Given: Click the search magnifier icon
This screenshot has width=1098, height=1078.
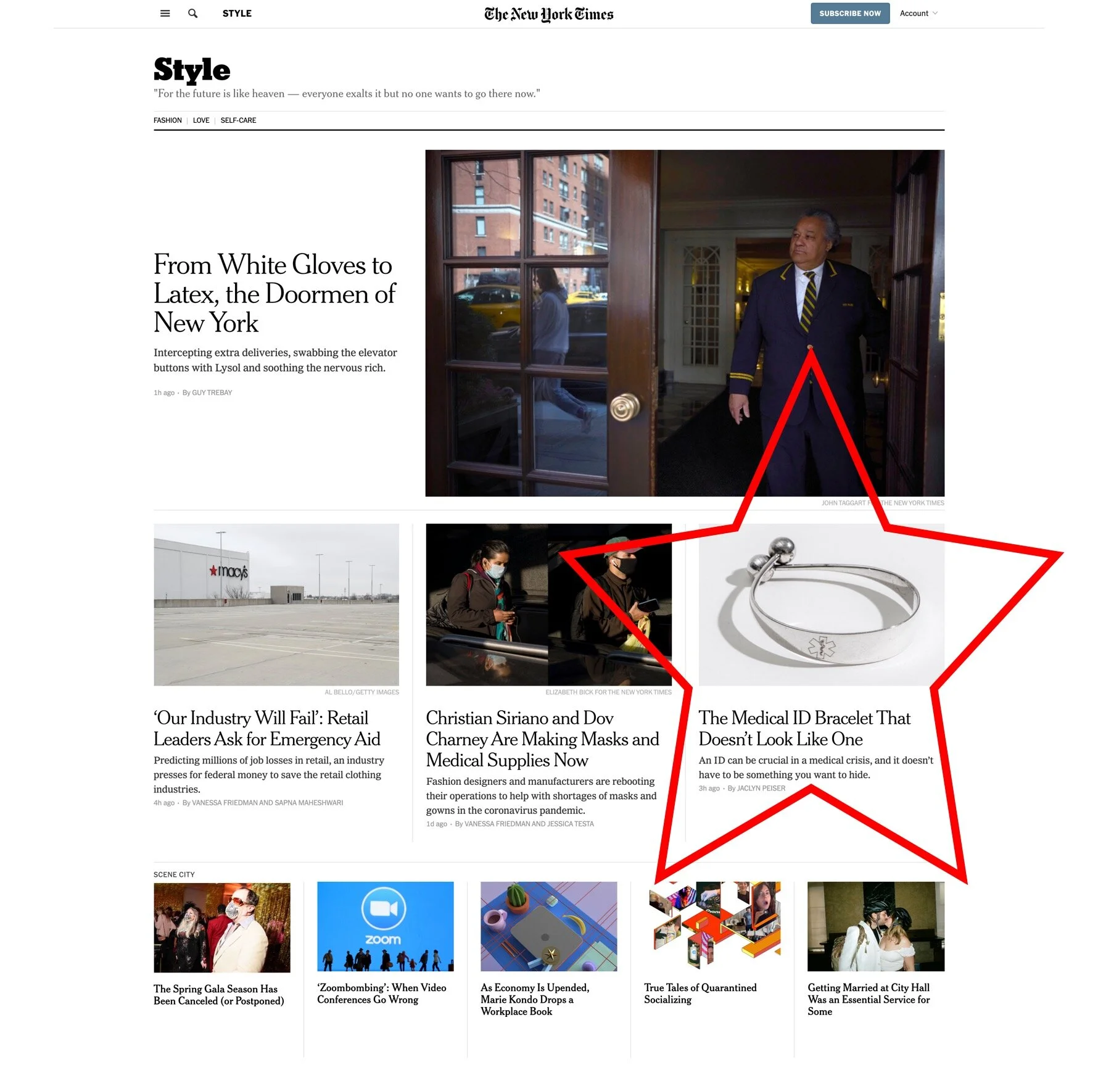Looking at the screenshot, I should tap(193, 14).
